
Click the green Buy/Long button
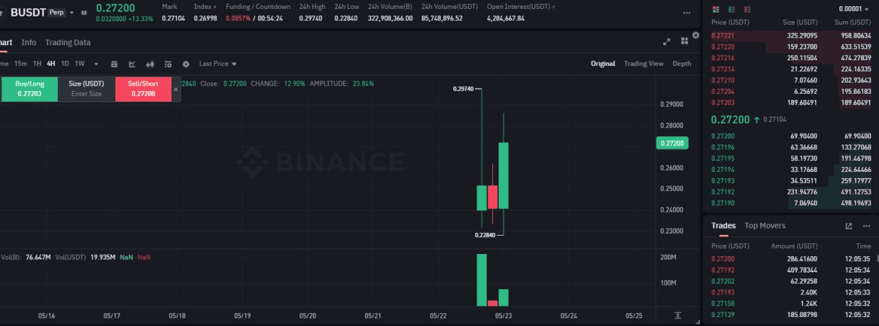[x=30, y=89]
